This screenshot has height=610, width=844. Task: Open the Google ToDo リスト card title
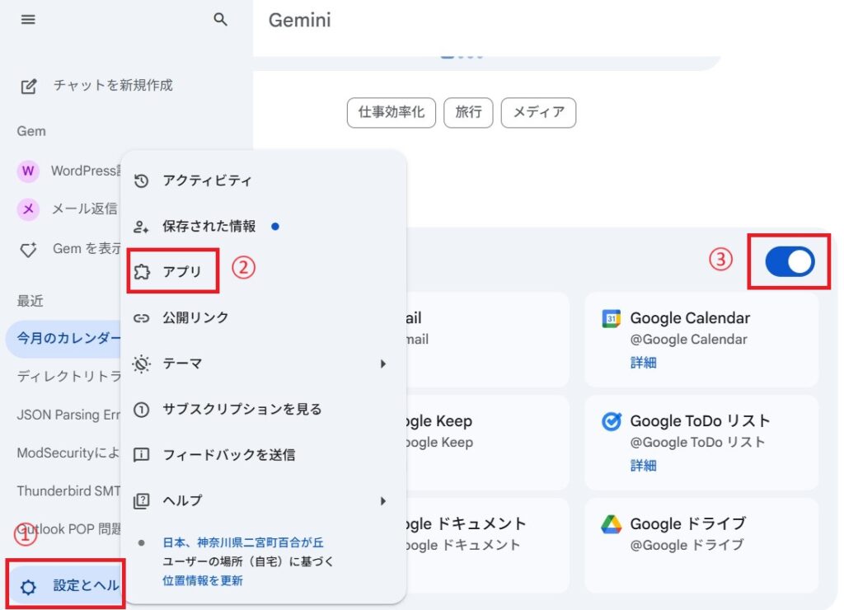pos(701,421)
